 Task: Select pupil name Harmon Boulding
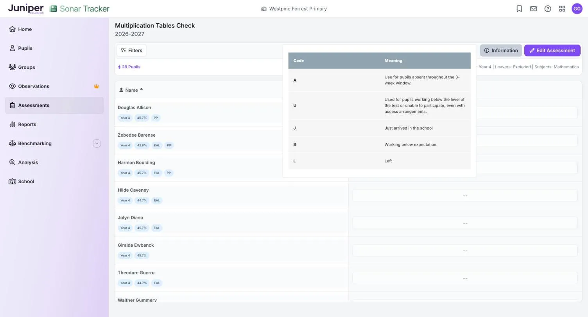tap(136, 162)
